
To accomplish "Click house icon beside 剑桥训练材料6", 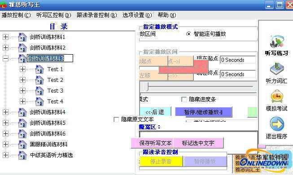I will pos(22,134).
